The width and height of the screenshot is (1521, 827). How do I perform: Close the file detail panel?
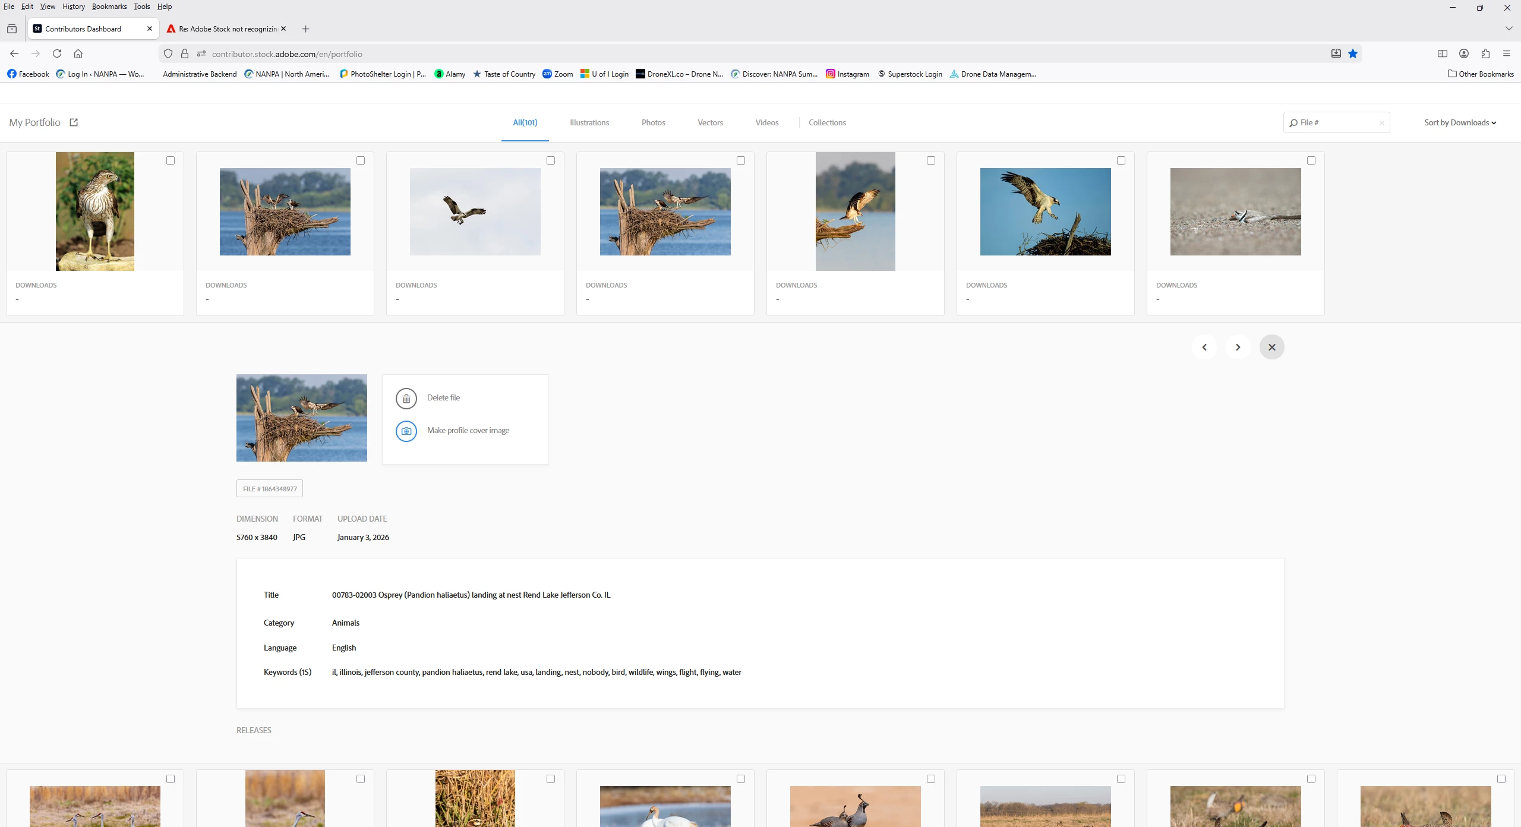tap(1272, 347)
